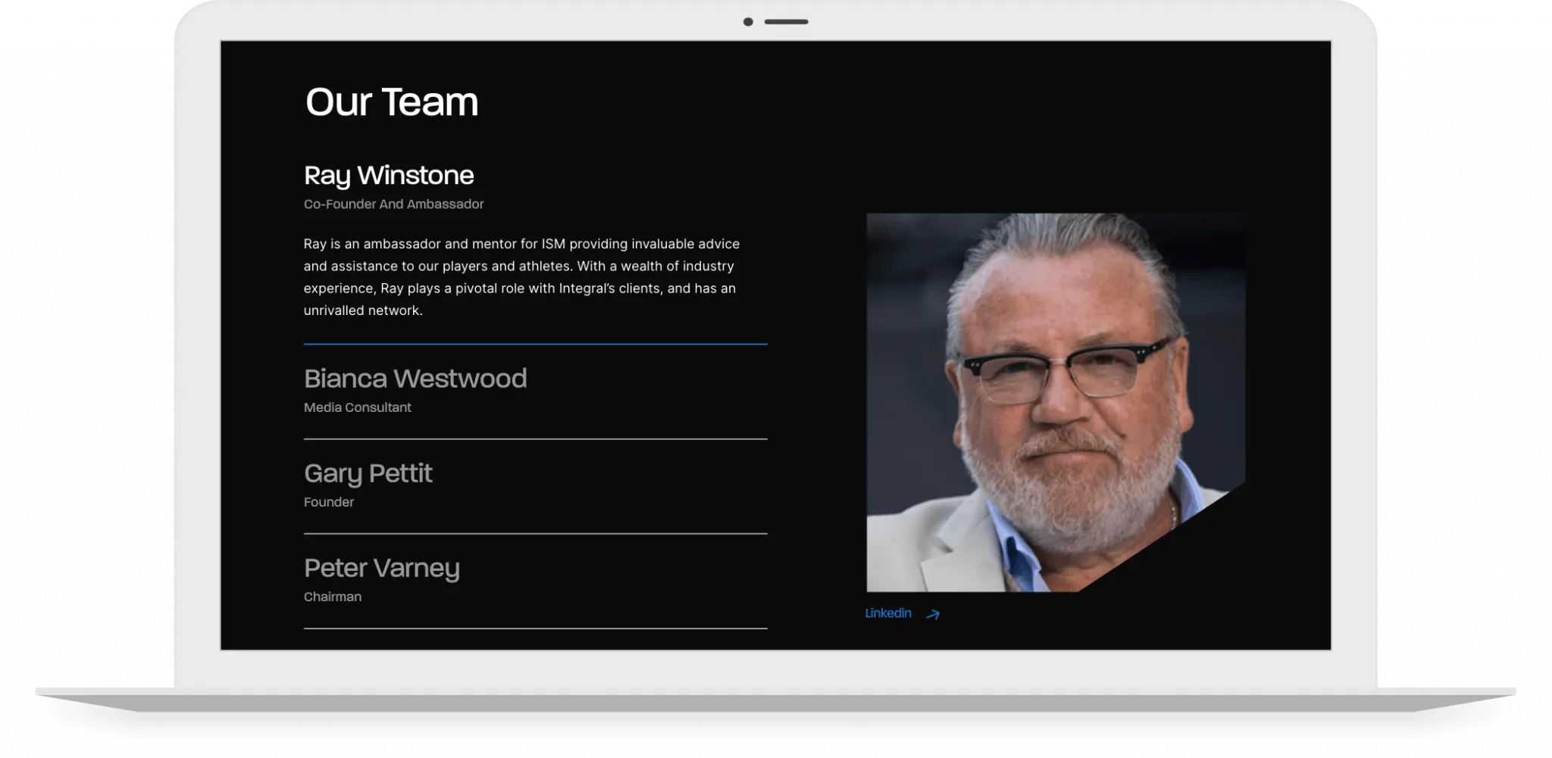Click the 'Chairman' role text
The image size is (1552, 758).
click(x=333, y=597)
